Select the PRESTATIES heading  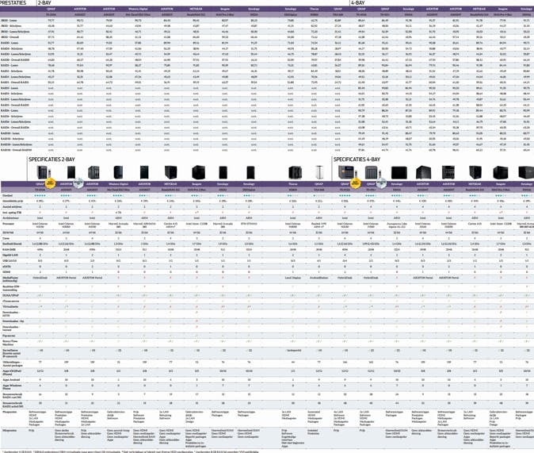click(13, 2)
